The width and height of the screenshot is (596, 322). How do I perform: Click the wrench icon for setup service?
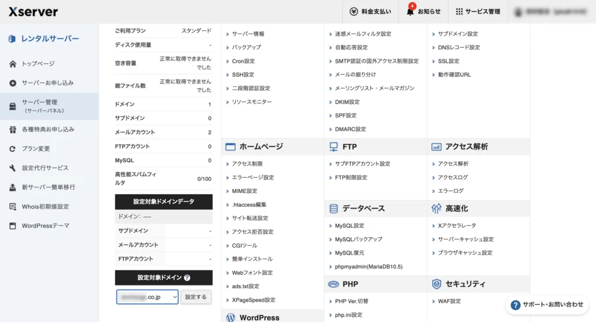pyautogui.click(x=12, y=168)
